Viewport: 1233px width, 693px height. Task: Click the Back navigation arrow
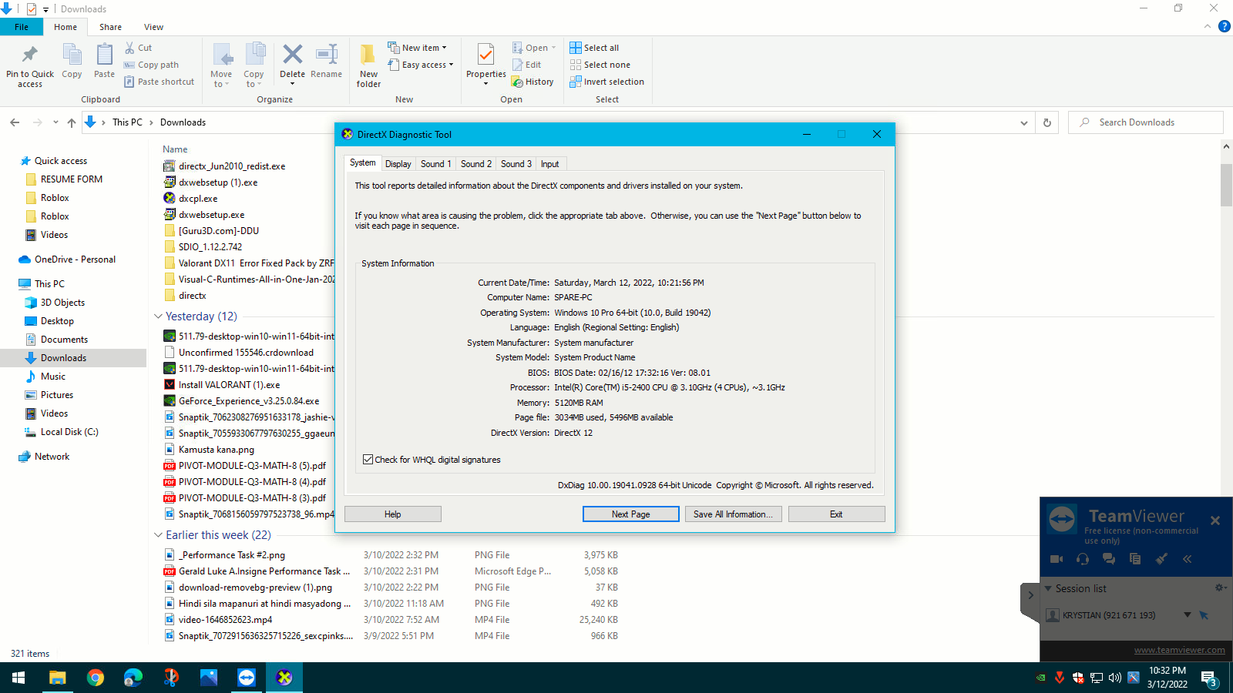15,122
